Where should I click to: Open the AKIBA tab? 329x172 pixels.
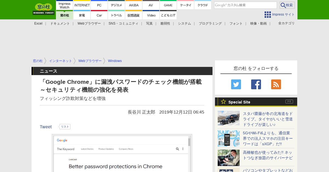[x=134, y=5]
